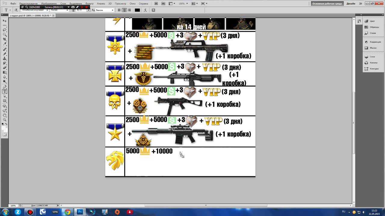
Task: Select the Lasso tool
Action: tap(5, 30)
